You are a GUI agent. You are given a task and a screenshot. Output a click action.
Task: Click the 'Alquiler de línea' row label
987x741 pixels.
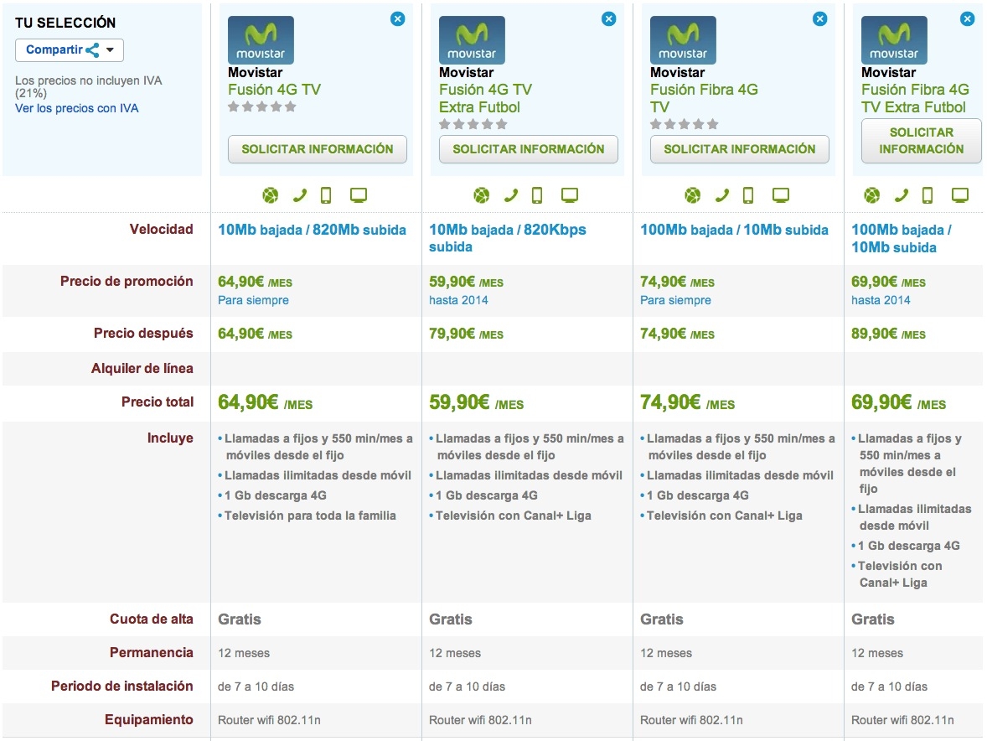(142, 368)
